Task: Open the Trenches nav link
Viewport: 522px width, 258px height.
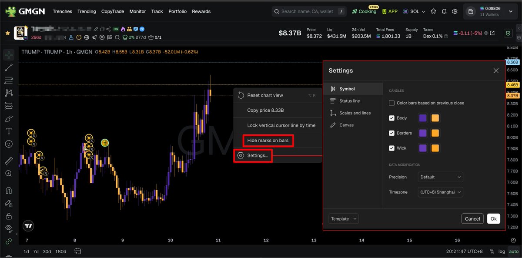Action: 63,11
